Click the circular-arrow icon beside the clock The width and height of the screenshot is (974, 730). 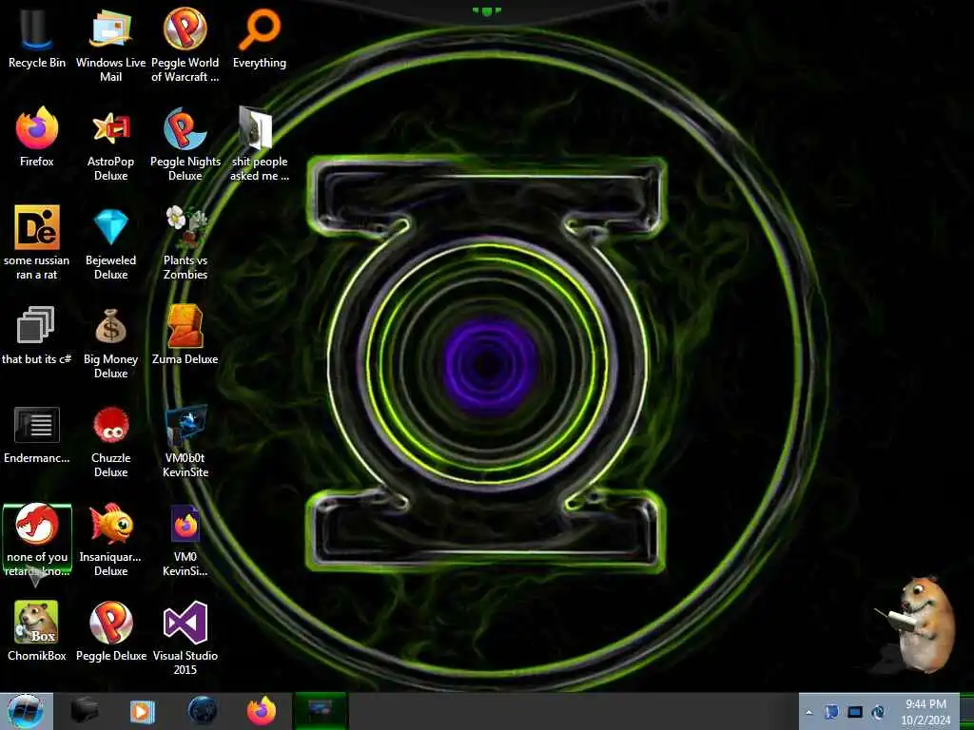(x=878, y=712)
